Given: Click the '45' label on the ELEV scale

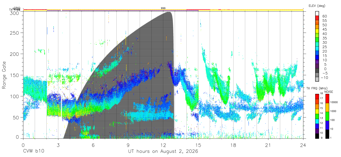Looking at the screenshot, I should coord(324,29).
